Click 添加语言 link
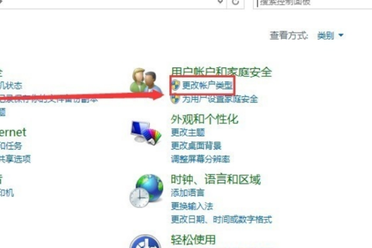 pyautogui.click(x=187, y=193)
